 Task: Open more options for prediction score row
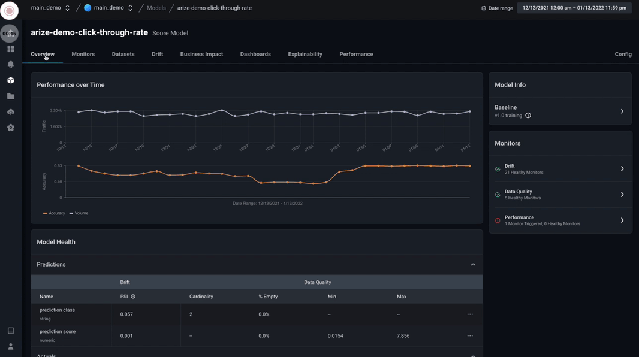click(470, 336)
